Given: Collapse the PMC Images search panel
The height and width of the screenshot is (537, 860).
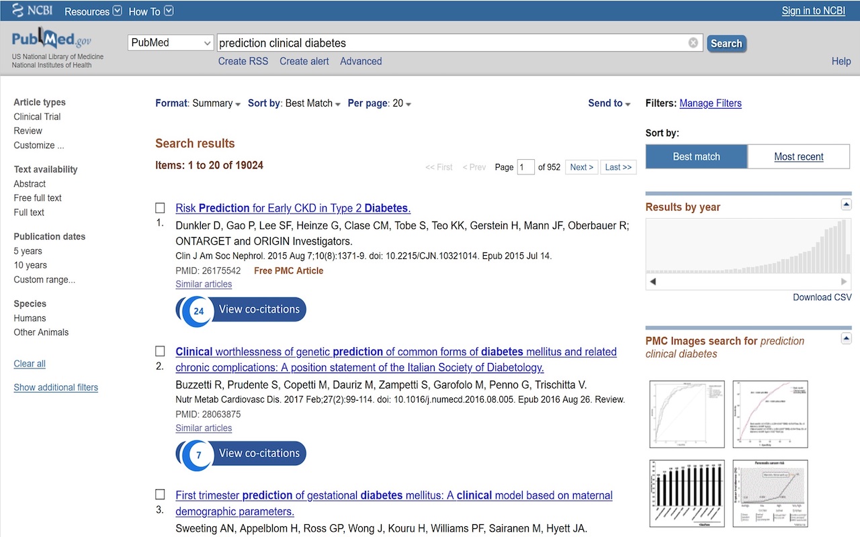Looking at the screenshot, I should [846, 339].
